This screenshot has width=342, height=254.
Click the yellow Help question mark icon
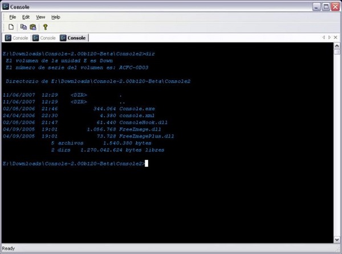coord(45,27)
